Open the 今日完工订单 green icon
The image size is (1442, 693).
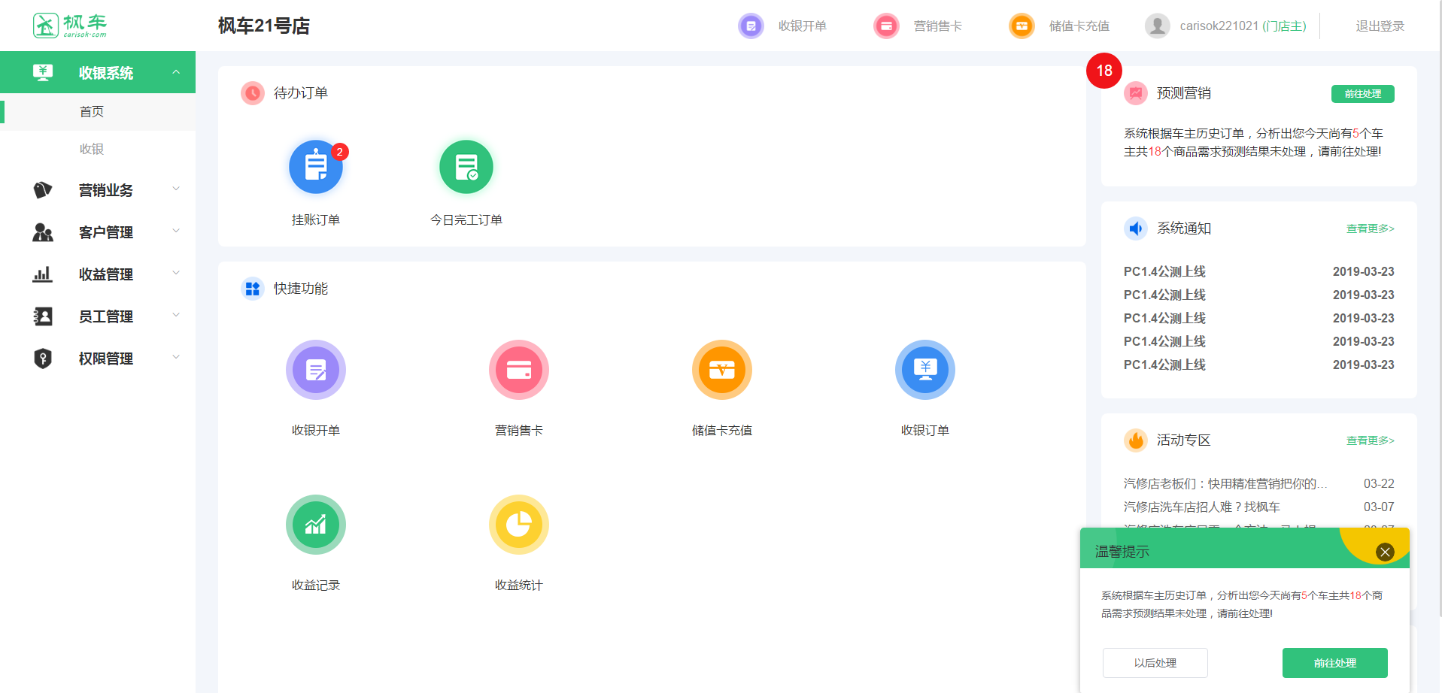tap(466, 167)
